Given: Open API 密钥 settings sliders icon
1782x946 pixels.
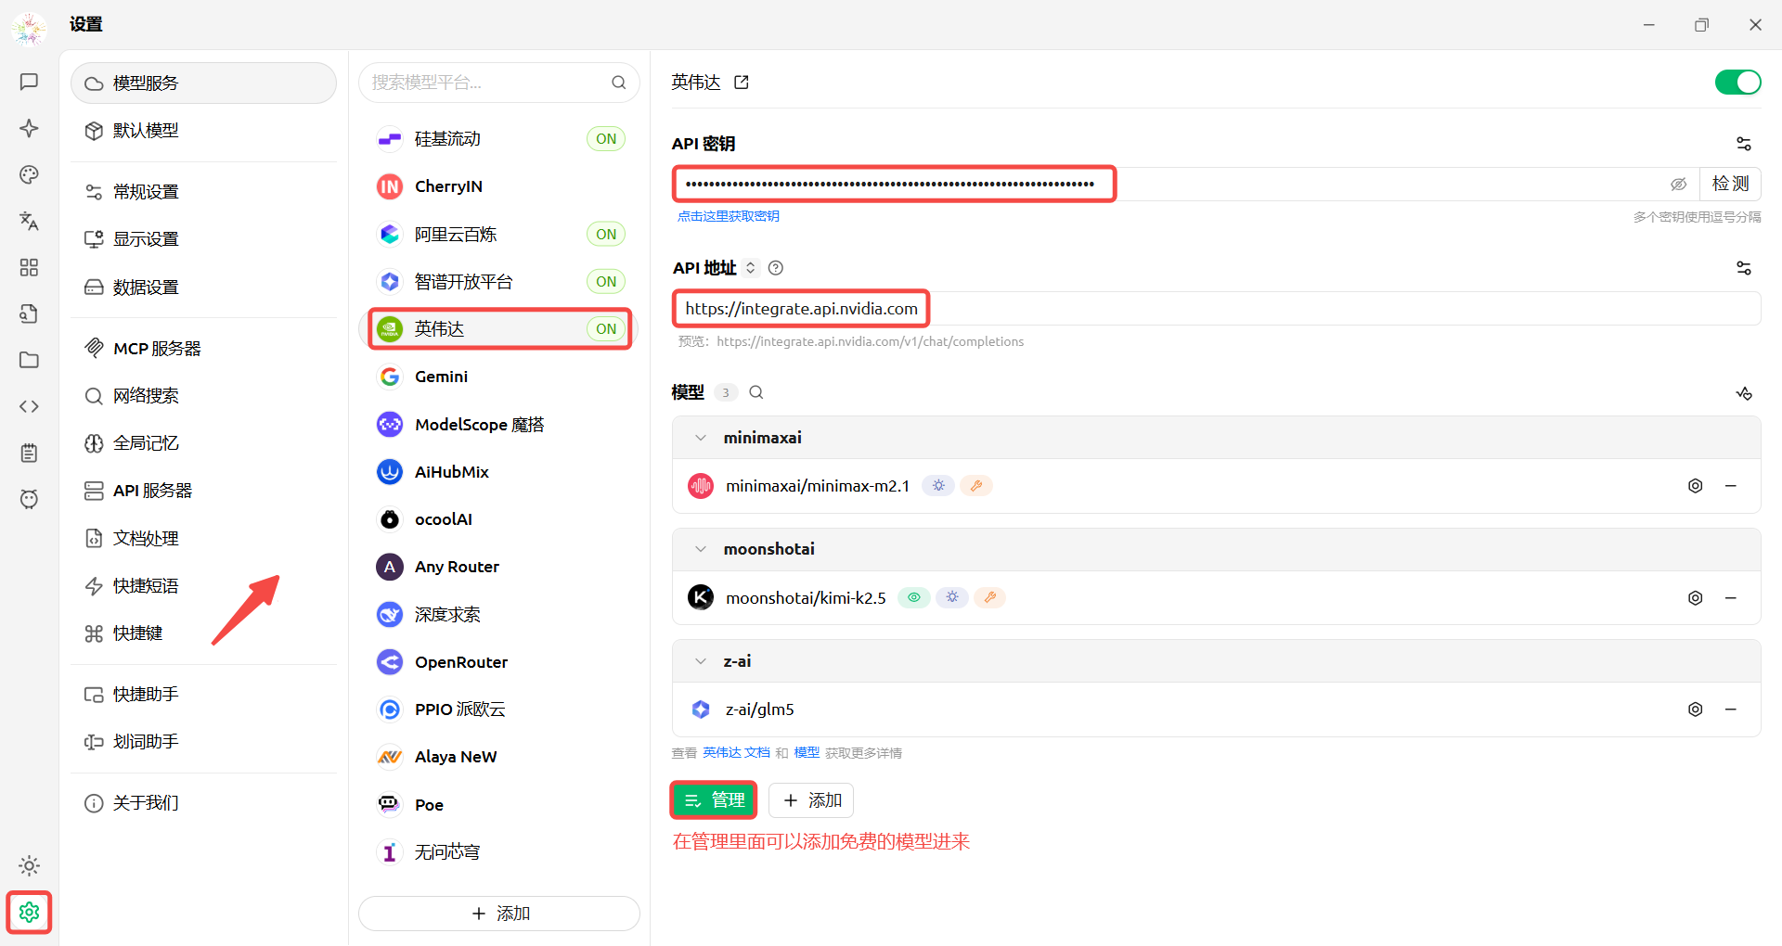Looking at the screenshot, I should click(x=1744, y=144).
